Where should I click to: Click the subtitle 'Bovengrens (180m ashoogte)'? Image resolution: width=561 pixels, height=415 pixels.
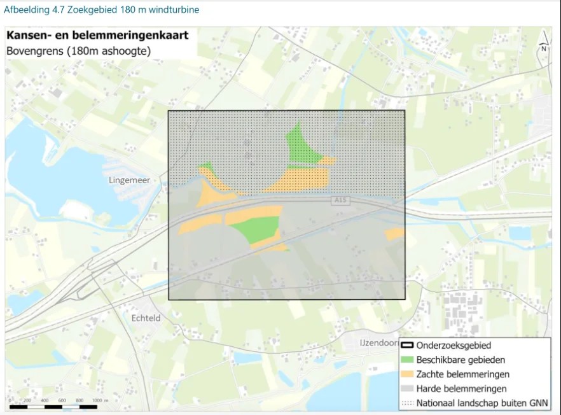(x=78, y=51)
